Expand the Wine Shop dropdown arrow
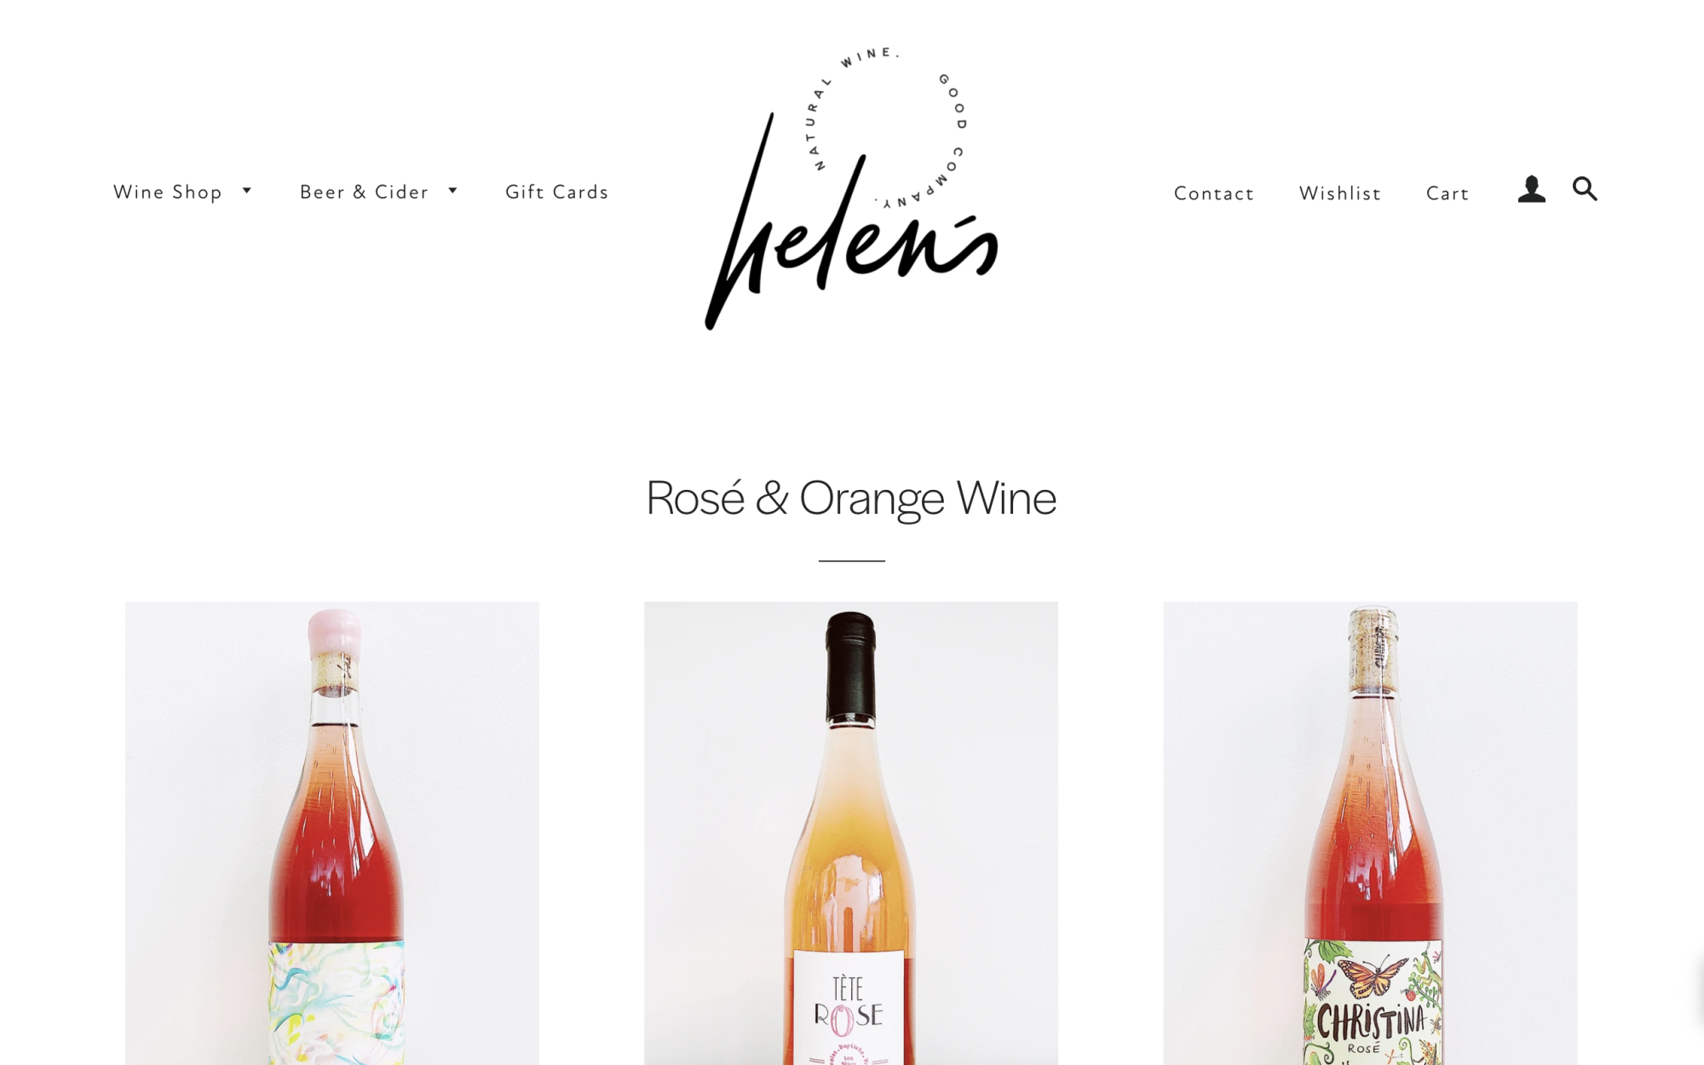Image resolution: width=1704 pixels, height=1065 pixels. (247, 191)
